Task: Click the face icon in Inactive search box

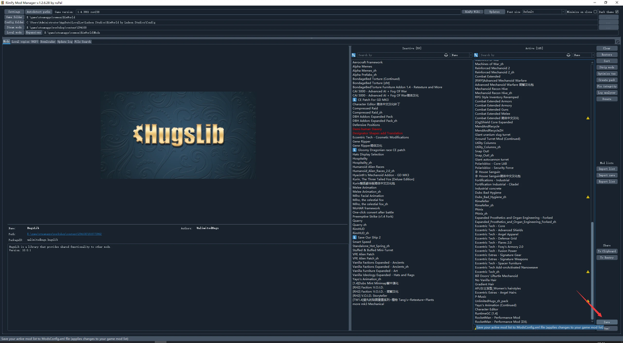Action: tap(446, 55)
